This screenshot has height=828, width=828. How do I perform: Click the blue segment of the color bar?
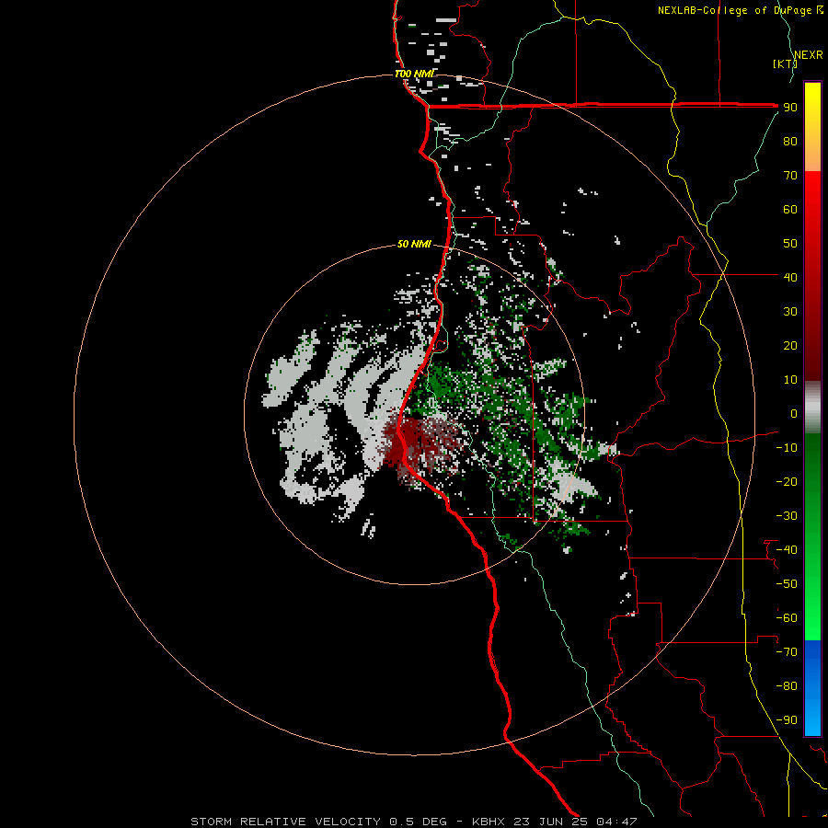(812, 688)
